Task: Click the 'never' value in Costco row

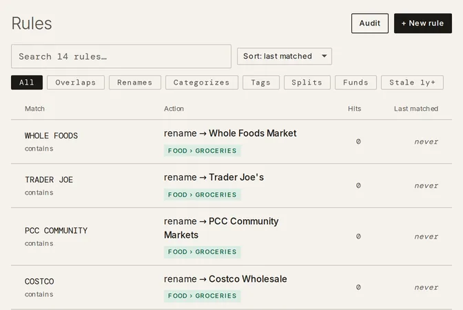Action: click(426, 287)
